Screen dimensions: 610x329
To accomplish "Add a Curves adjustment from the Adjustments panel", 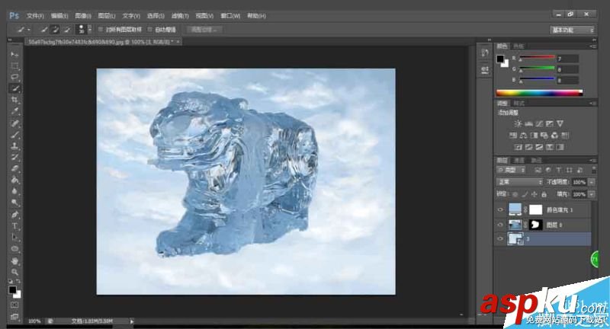I will 539,123.
